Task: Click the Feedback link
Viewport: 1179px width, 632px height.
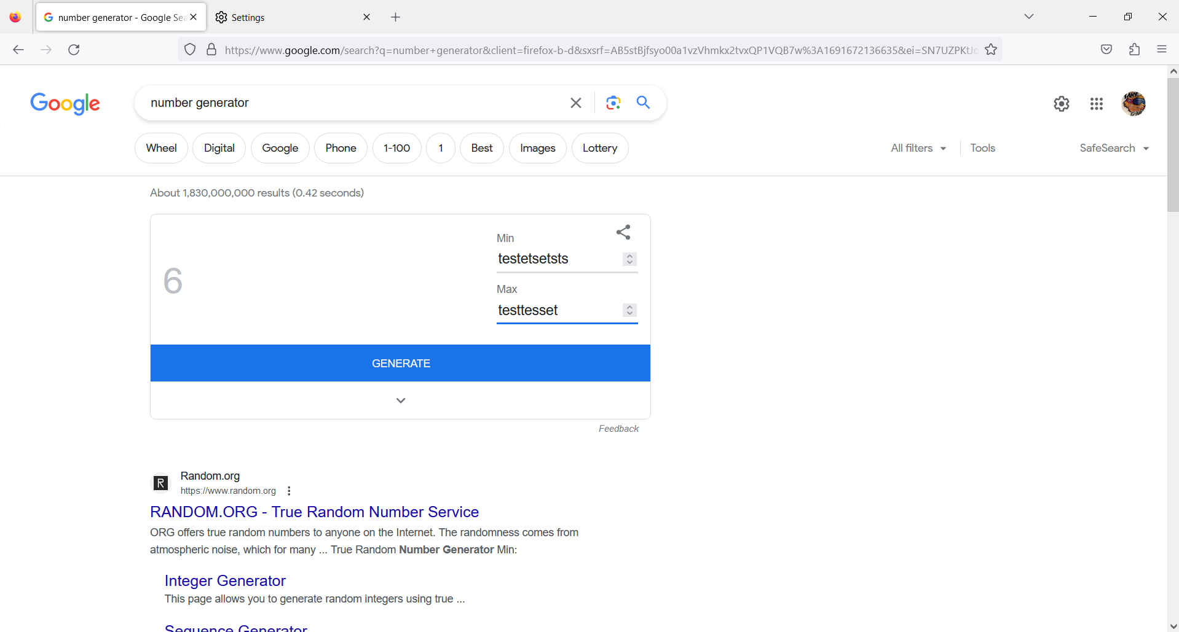Action: pos(618,429)
